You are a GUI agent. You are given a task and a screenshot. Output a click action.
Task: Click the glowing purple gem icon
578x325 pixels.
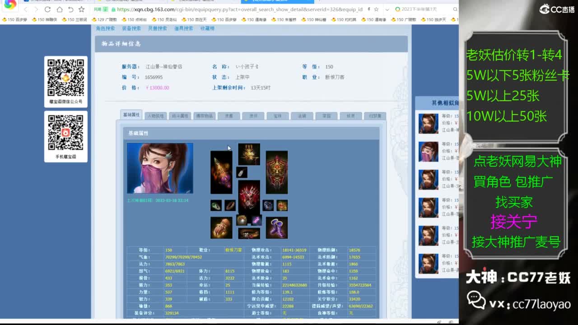256,220
